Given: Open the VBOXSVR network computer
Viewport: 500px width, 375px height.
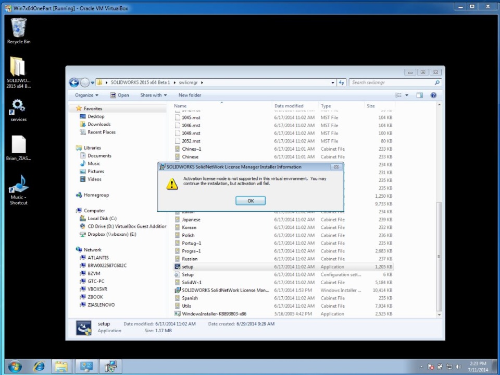Looking at the screenshot, I should tap(97, 289).
